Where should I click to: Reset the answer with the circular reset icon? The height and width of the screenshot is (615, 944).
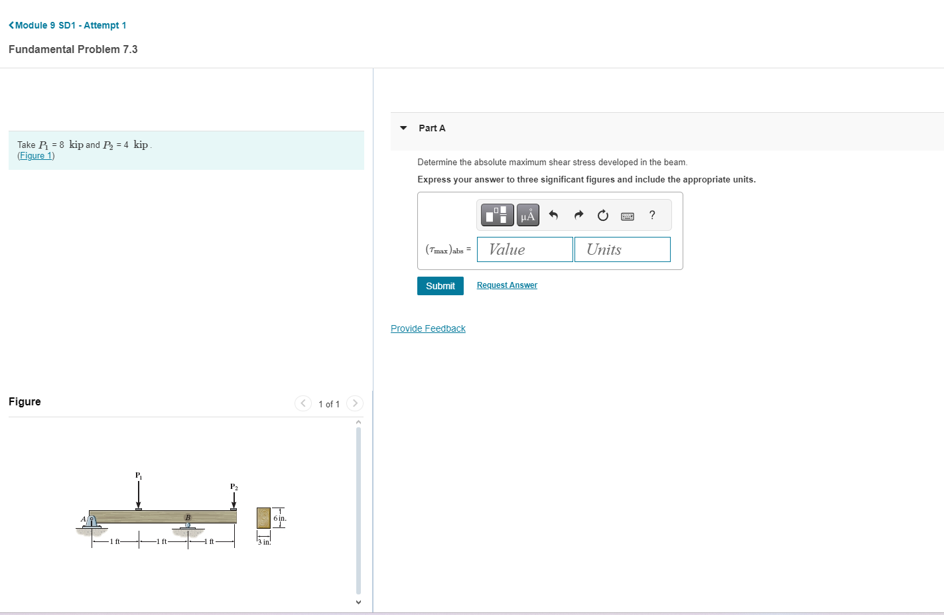pos(602,214)
